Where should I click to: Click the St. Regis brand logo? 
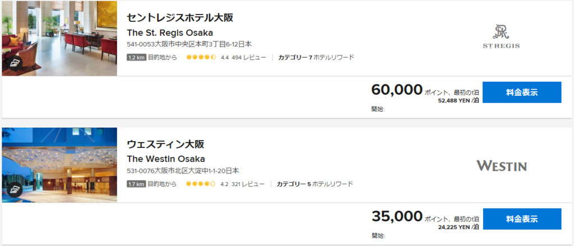coord(501,36)
